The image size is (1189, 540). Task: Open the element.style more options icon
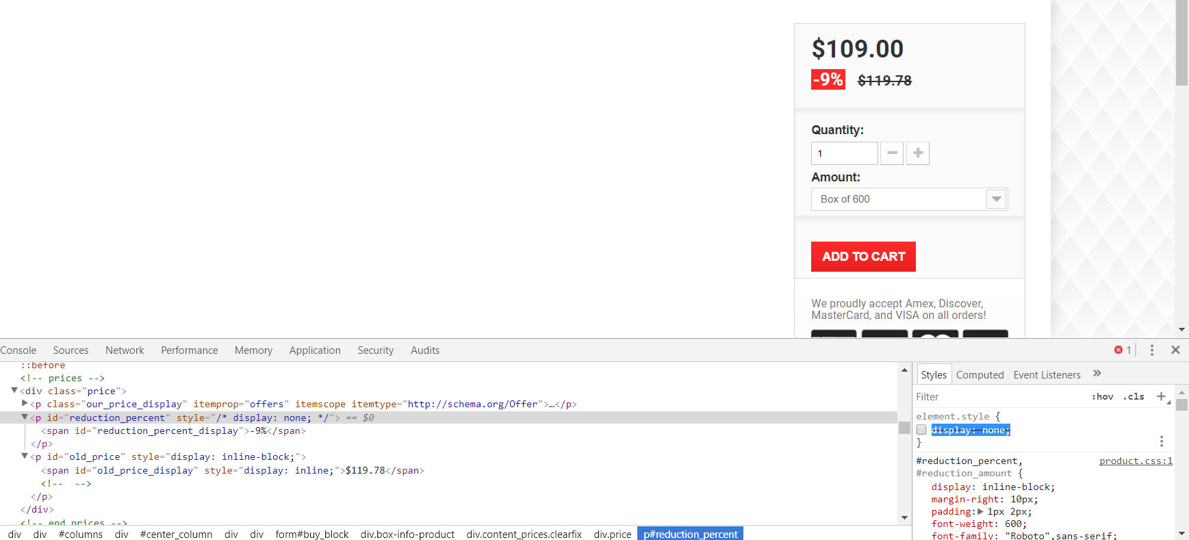pyautogui.click(x=1161, y=441)
